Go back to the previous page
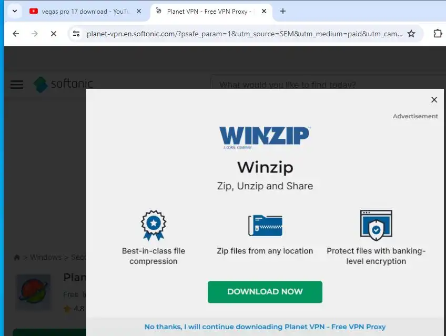Screen dimensions: 446x336 (16, 34)
